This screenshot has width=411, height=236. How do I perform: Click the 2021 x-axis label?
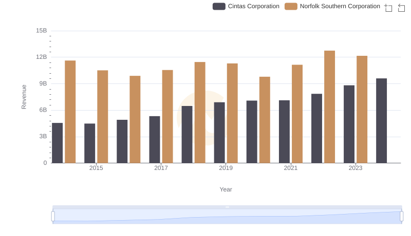[290, 168]
